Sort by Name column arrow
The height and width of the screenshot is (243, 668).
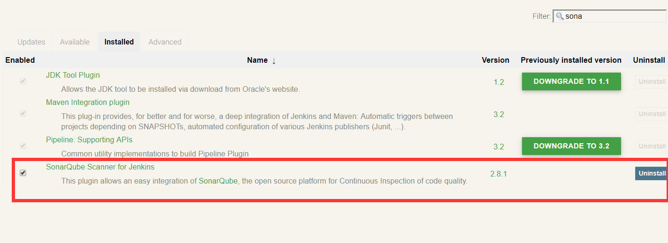pyautogui.click(x=274, y=60)
